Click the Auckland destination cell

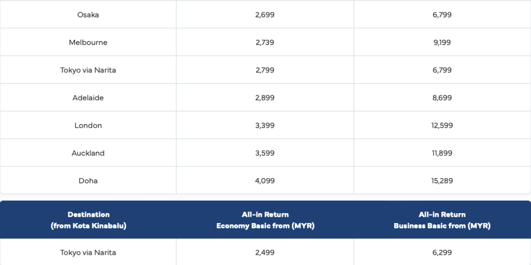tap(88, 153)
